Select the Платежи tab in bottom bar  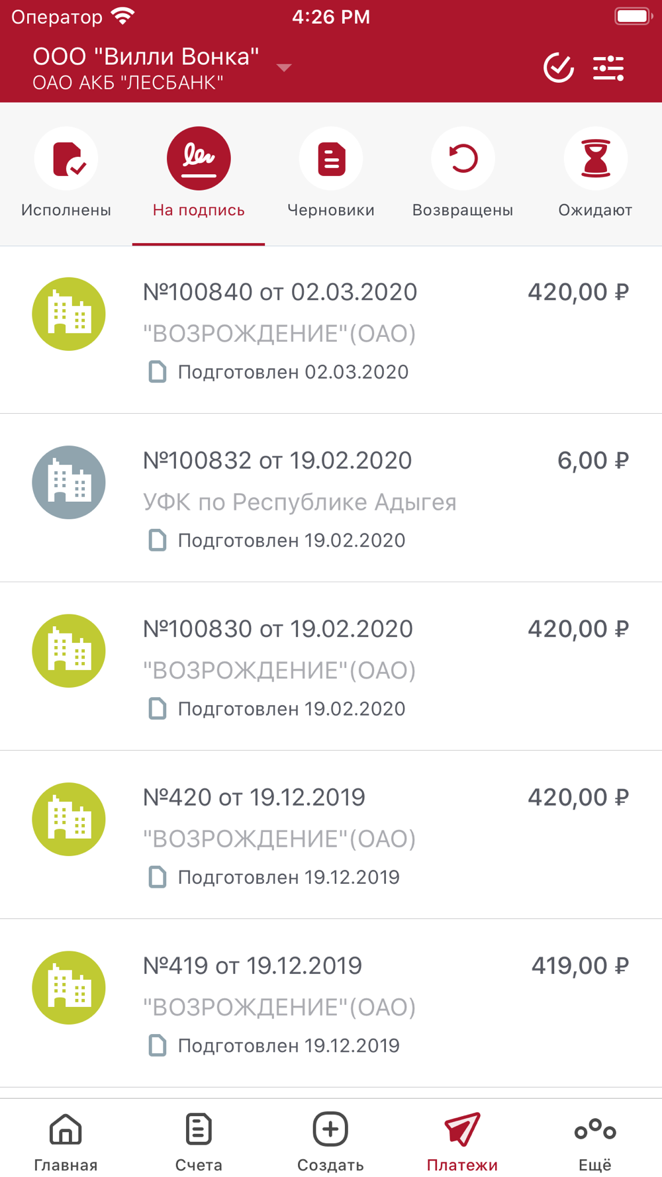pos(462,1141)
